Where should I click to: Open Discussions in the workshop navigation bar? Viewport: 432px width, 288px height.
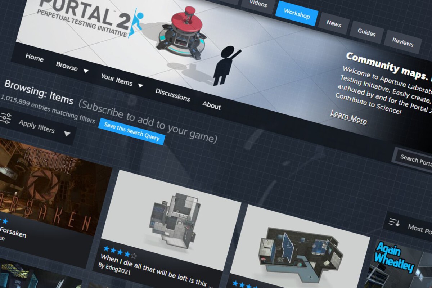click(172, 94)
